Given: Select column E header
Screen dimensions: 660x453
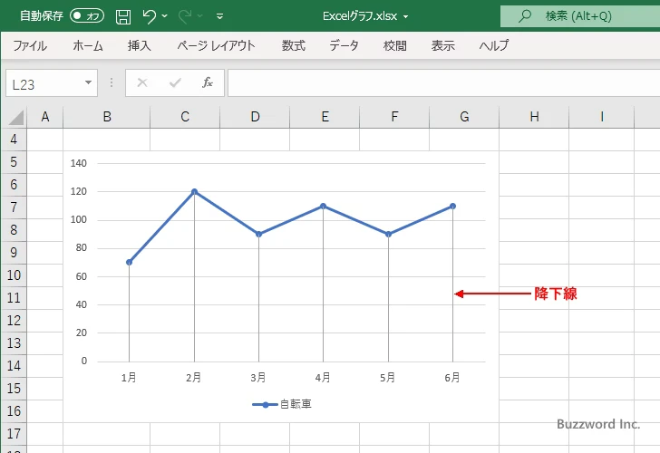Looking at the screenshot, I should [x=325, y=117].
